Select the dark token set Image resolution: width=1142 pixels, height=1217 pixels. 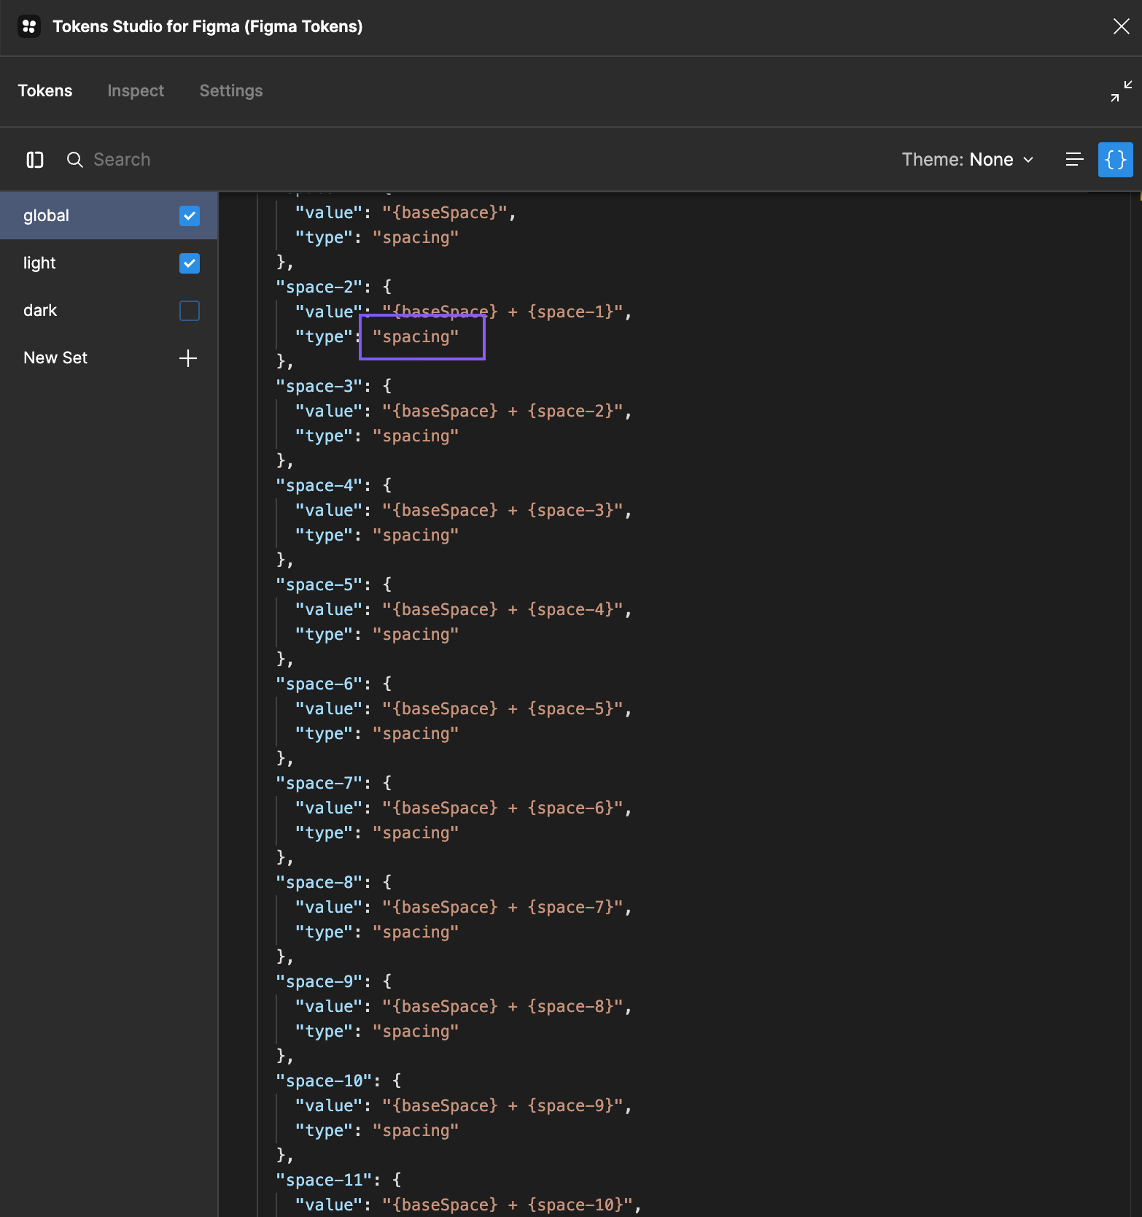pyautogui.click(x=109, y=311)
